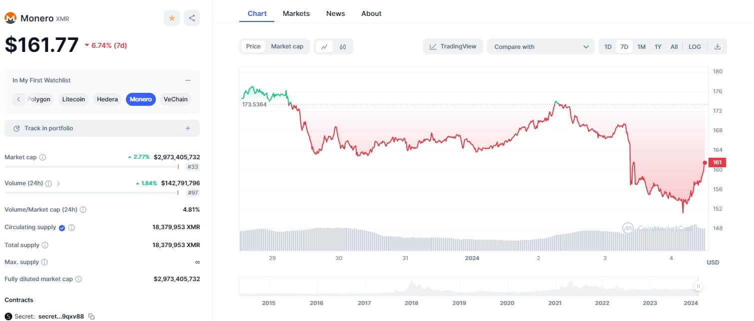Click the Secret network icon
Screen dimensions: 754x321
(8, 317)
